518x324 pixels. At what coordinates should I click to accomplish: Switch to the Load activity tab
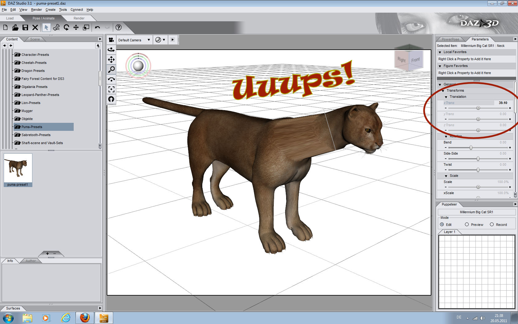10,18
